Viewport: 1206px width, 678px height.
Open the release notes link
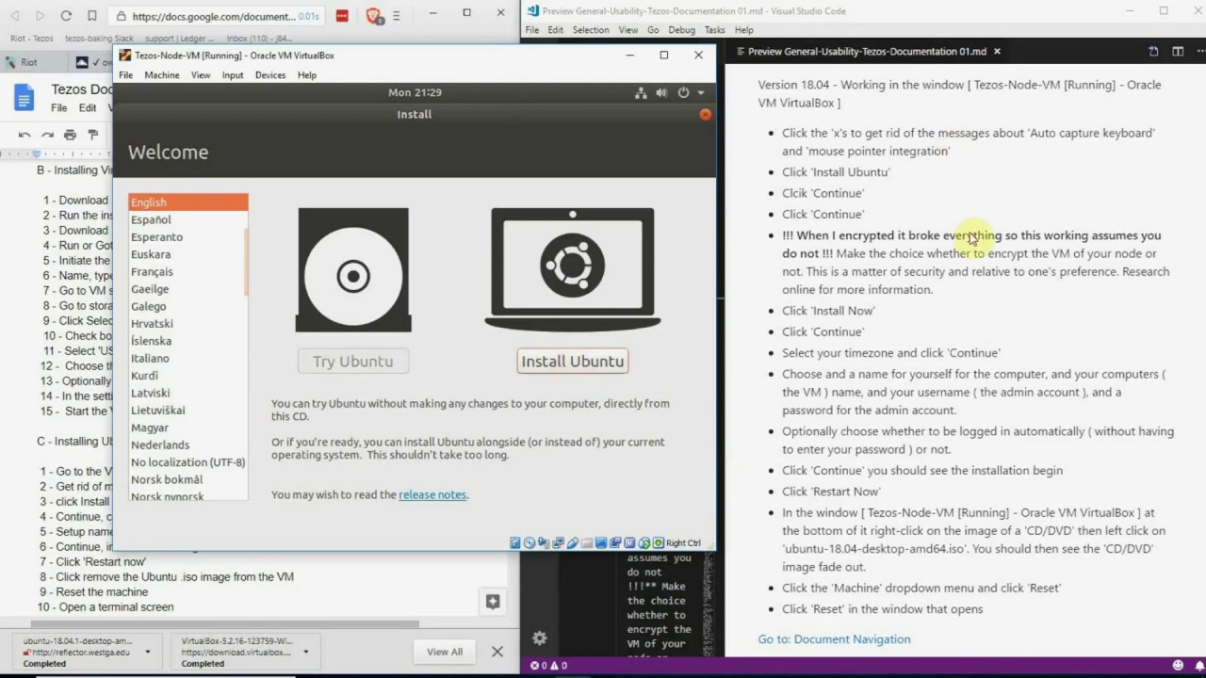432,494
